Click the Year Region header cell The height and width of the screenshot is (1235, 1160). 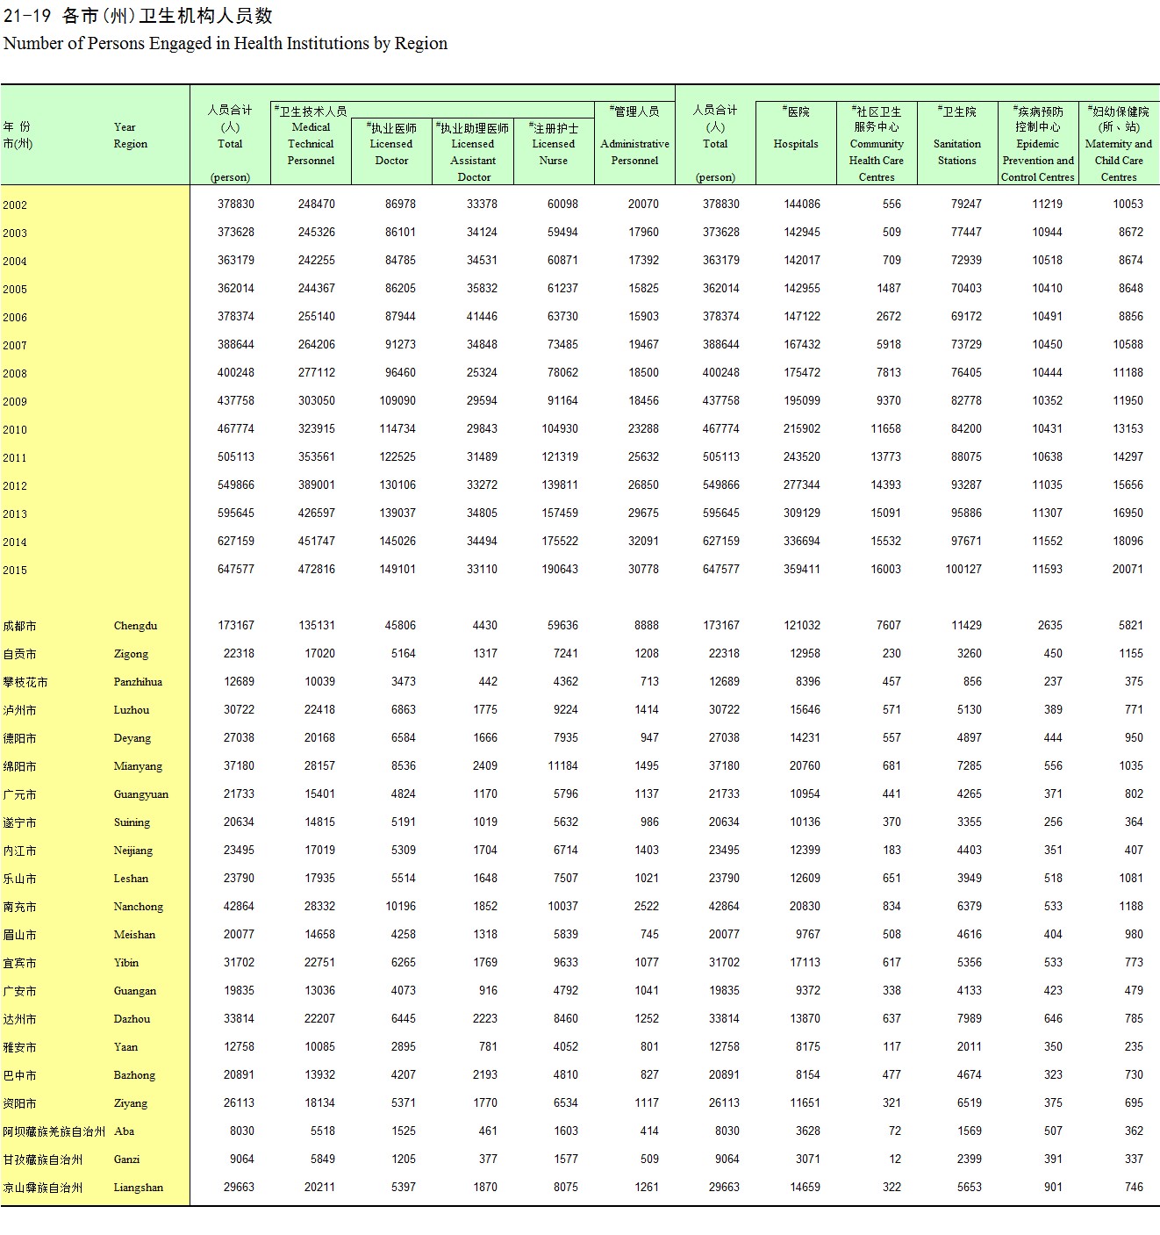130,135
